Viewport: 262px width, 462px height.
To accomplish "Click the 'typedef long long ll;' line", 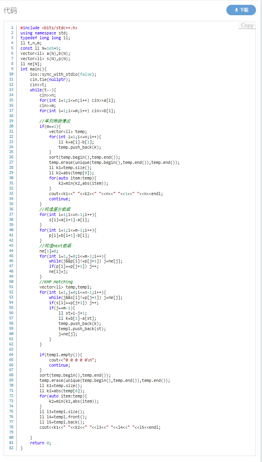I will 45,38.
